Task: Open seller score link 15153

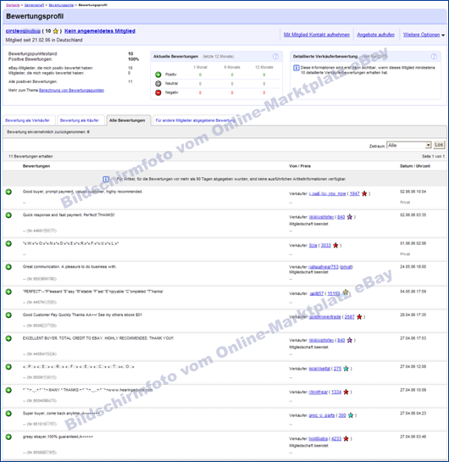Action: point(334,293)
